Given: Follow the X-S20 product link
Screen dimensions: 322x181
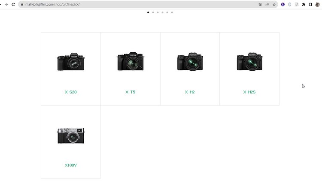Looking at the screenshot, I should tap(71, 92).
